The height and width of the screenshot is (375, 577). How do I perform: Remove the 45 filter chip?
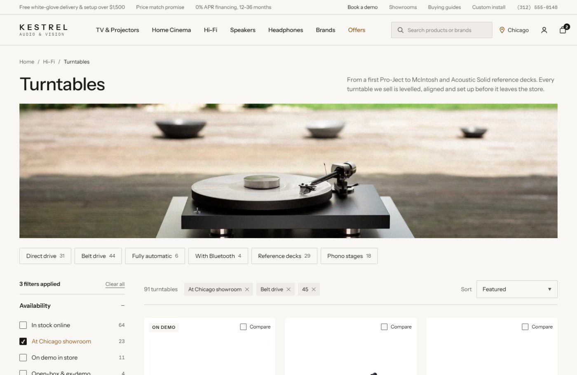click(314, 289)
